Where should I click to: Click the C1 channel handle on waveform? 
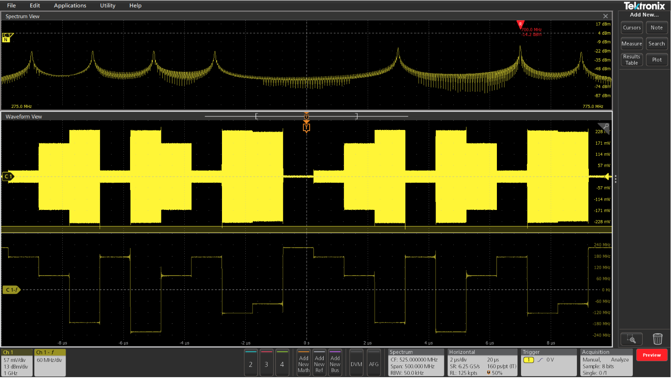point(8,177)
